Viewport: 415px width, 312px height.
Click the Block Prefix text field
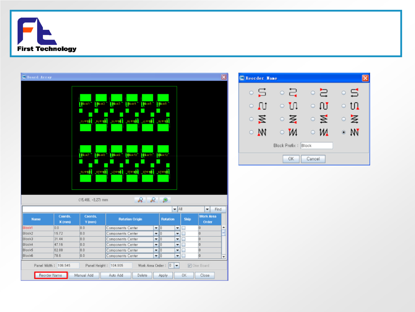tap(317, 145)
